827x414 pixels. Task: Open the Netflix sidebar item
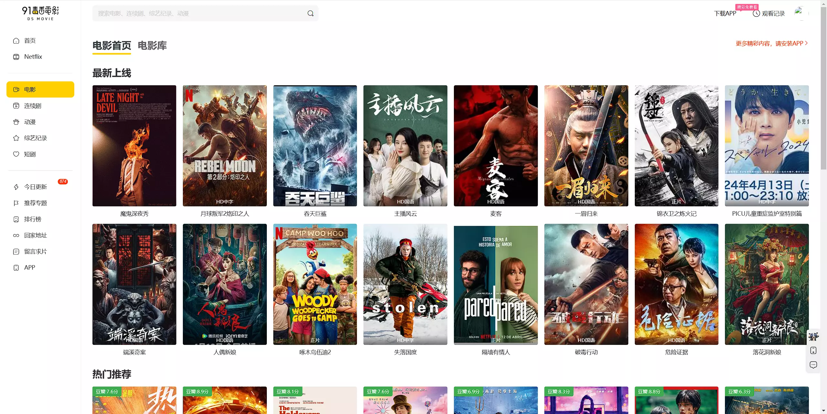click(33, 57)
